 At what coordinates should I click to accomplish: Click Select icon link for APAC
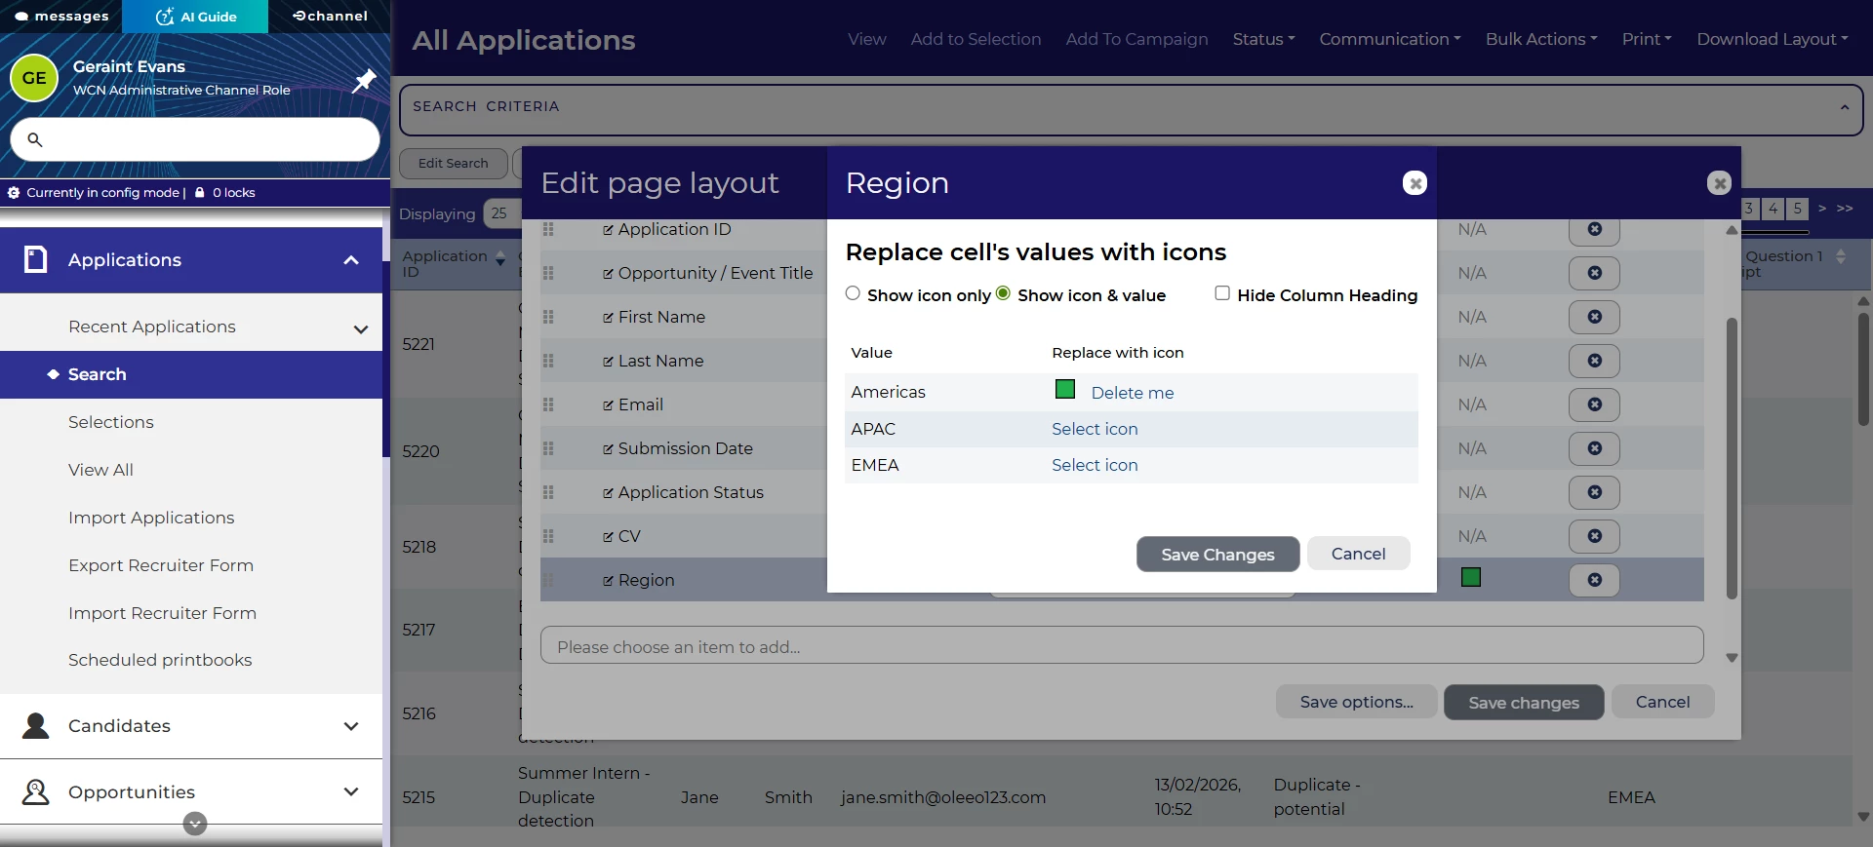(1095, 429)
